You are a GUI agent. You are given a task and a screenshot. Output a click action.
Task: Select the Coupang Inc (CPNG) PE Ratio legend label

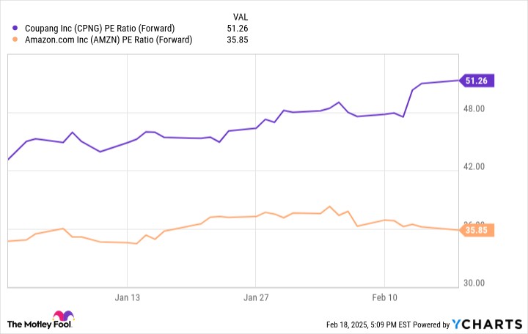100,29
